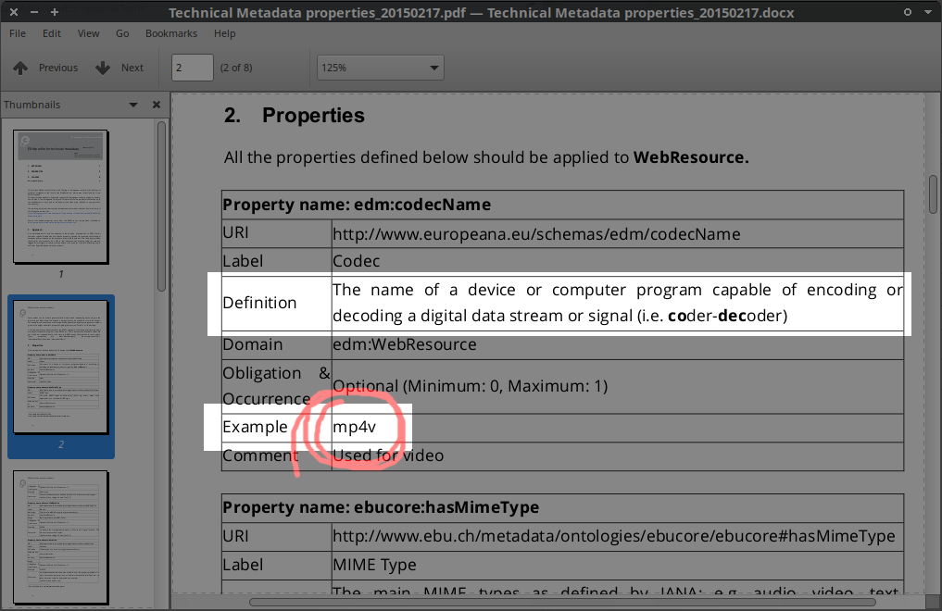Open the Help menu
The image size is (942, 611).
pyautogui.click(x=225, y=33)
